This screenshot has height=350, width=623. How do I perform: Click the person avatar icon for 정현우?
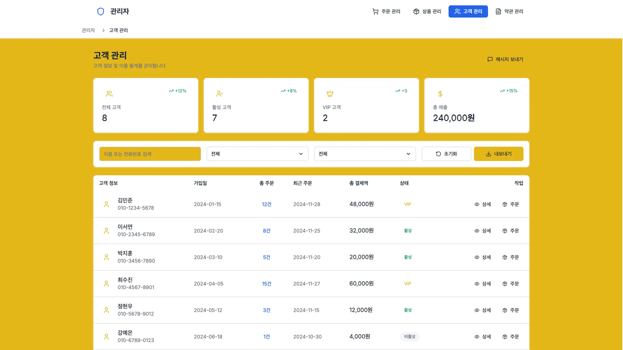(106, 310)
